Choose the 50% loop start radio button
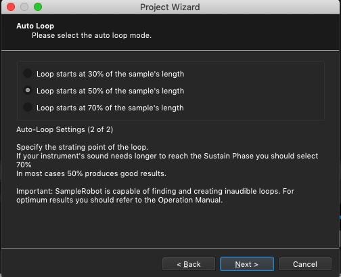Image resolution: width=341 pixels, height=277 pixels. [x=28, y=91]
